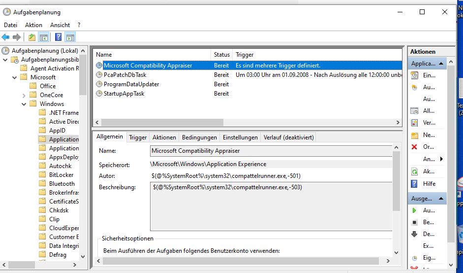
Task: Select the PcaPatchDbTask row
Action: 247,75
